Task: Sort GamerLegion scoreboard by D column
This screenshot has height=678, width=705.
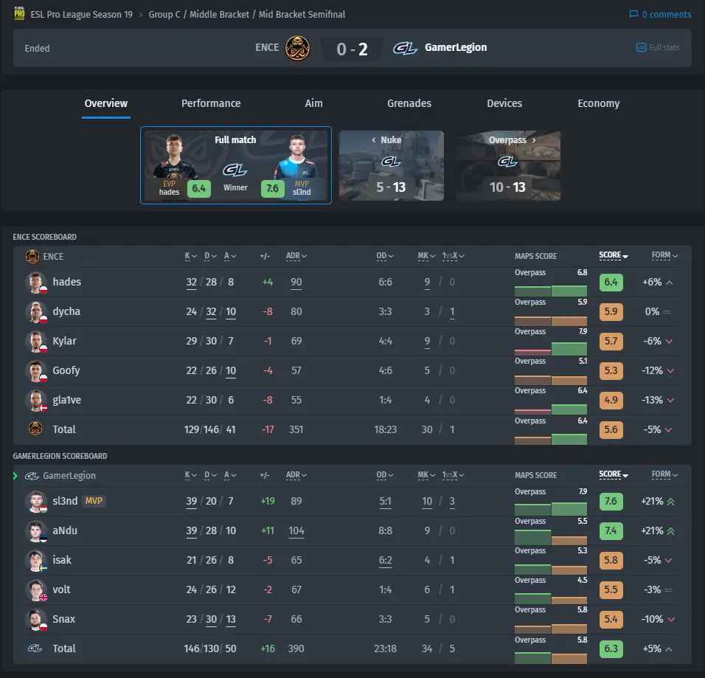Action: click(x=210, y=475)
